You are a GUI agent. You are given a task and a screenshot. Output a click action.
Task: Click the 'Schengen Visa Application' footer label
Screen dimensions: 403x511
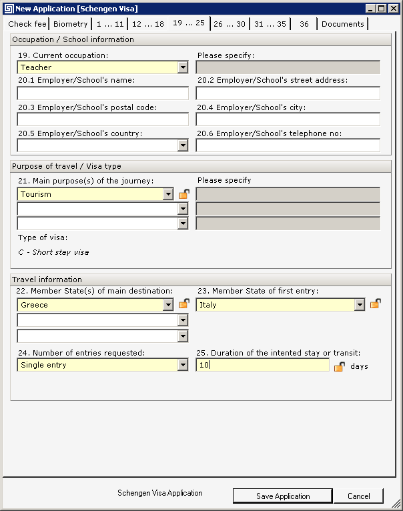(x=159, y=493)
